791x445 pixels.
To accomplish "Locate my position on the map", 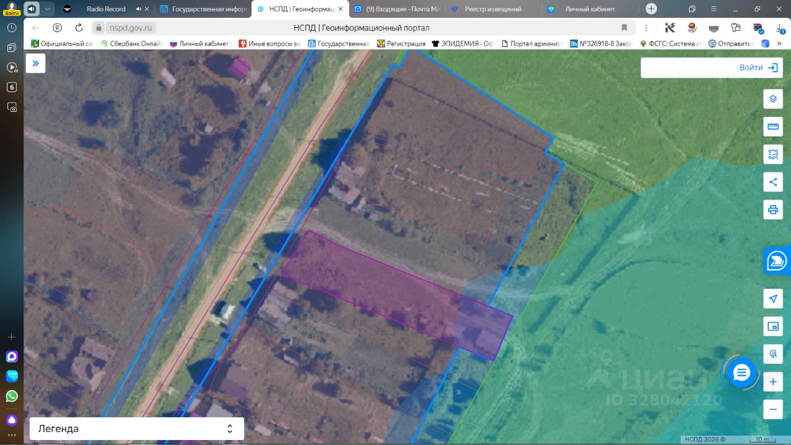I will (773, 299).
